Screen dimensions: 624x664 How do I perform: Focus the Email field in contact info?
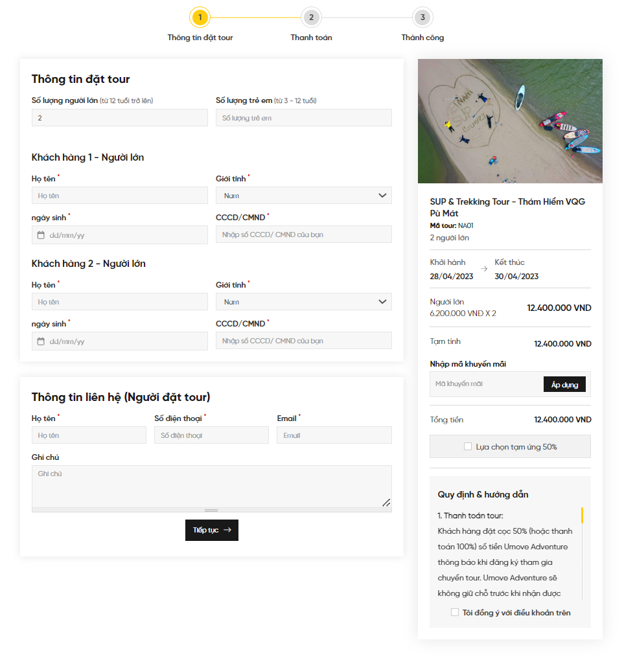pyautogui.click(x=334, y=435)
